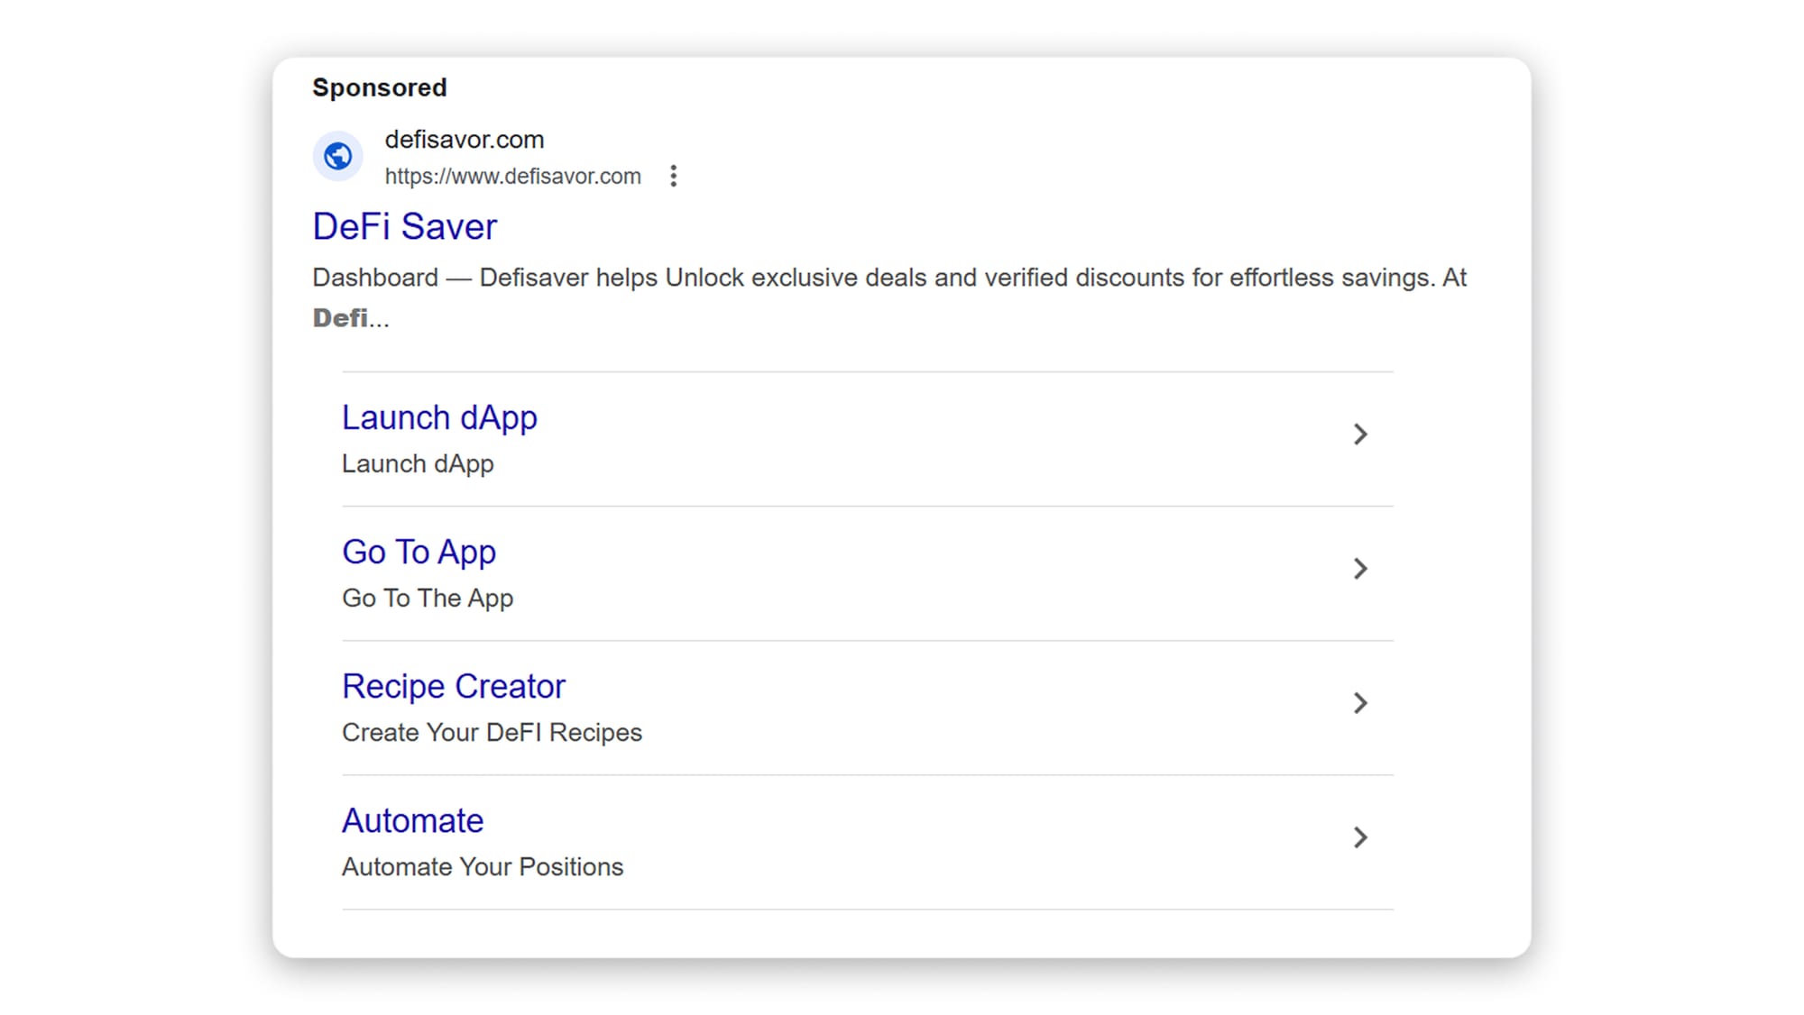Expand the Launch dApp row chevron

(1360, 434)
